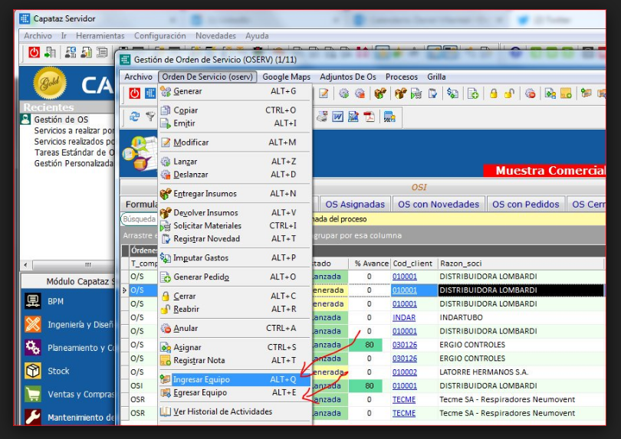This screenshot has height=439, width=621.
Task: Open the 010002 client code link
Action: (404, 372)
